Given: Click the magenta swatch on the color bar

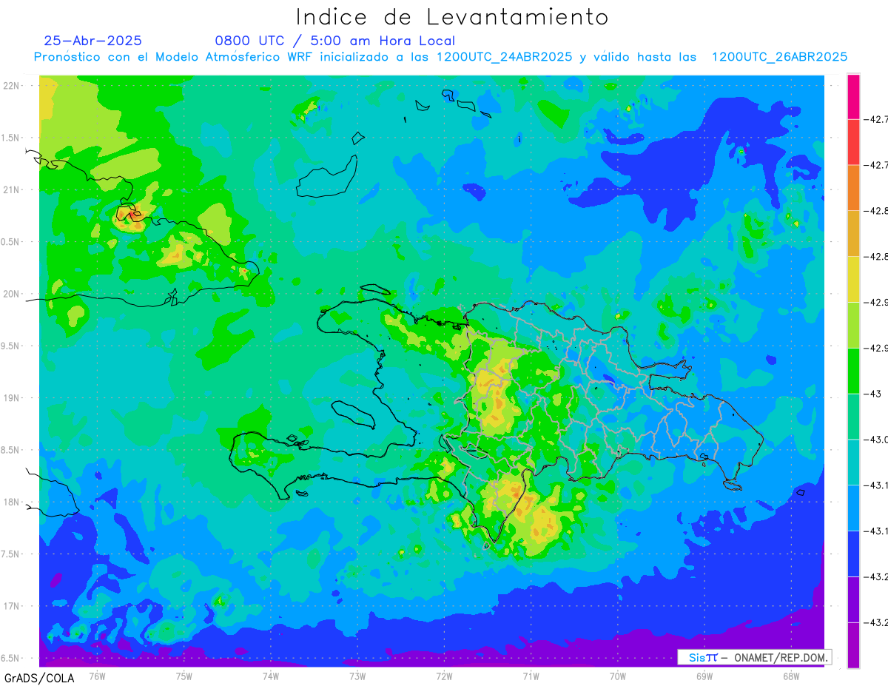Looking at the screenshot, I should tap(853, 97).
